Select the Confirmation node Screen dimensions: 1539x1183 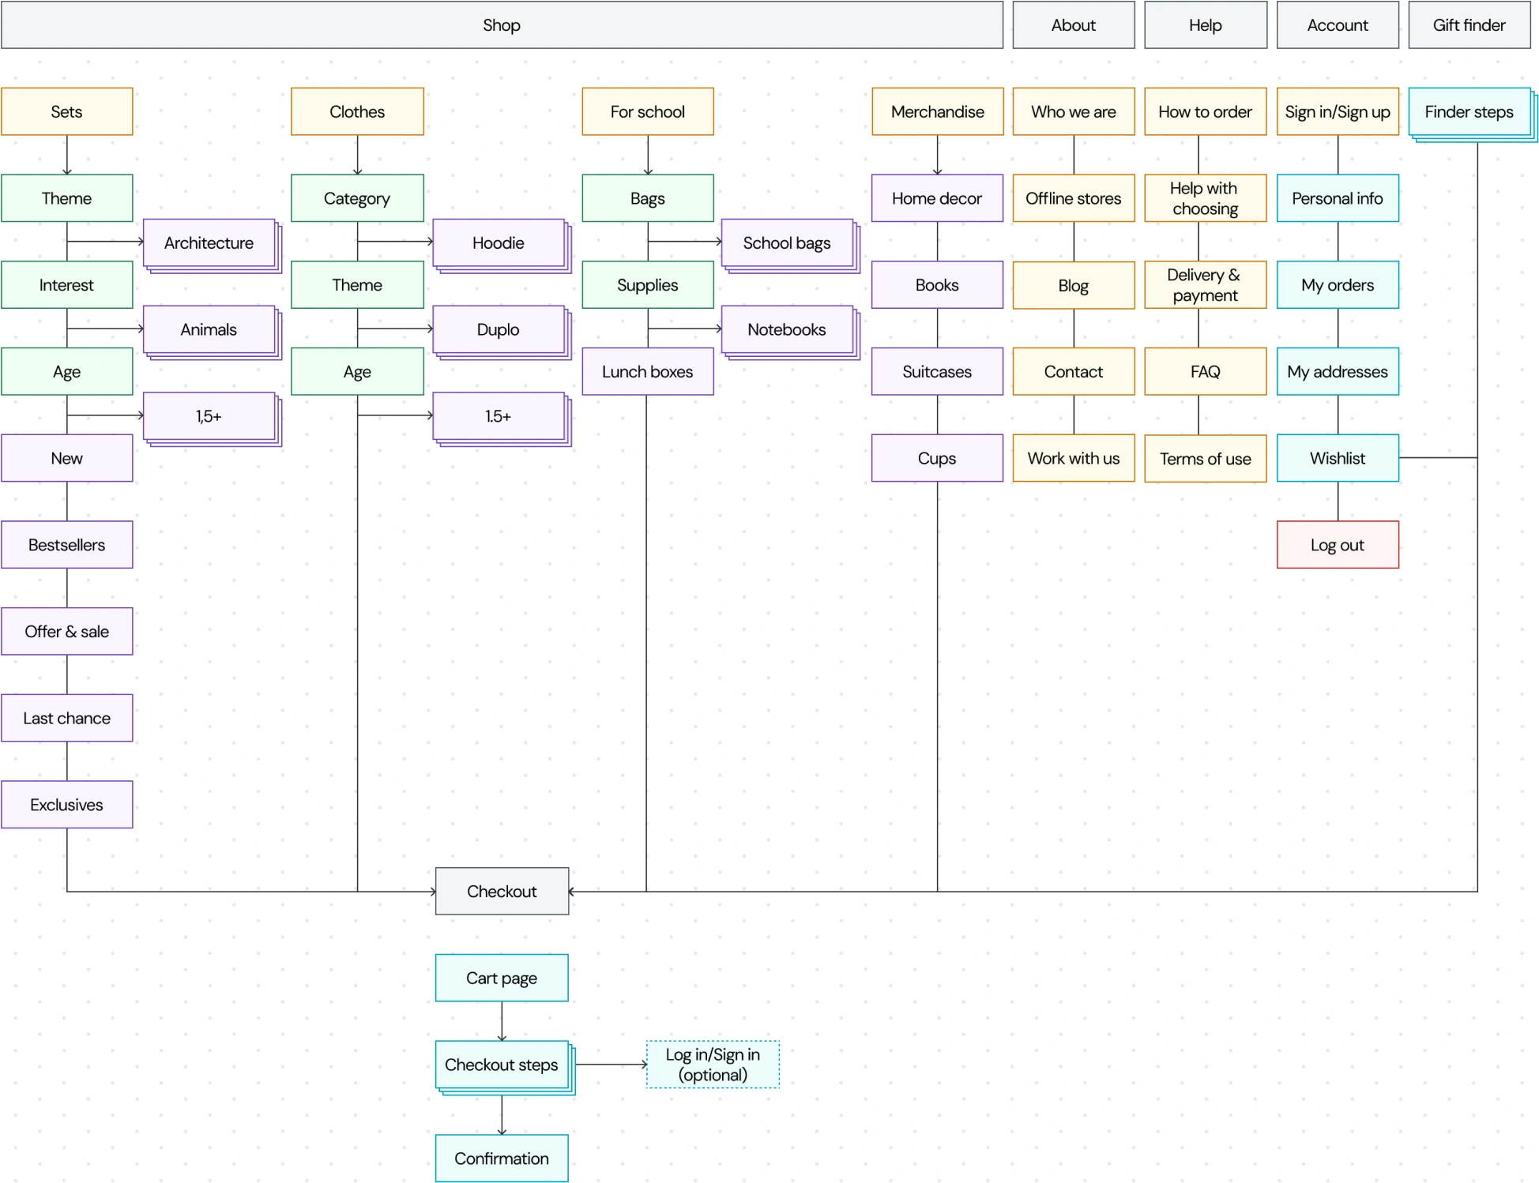tap(502, 1159)
